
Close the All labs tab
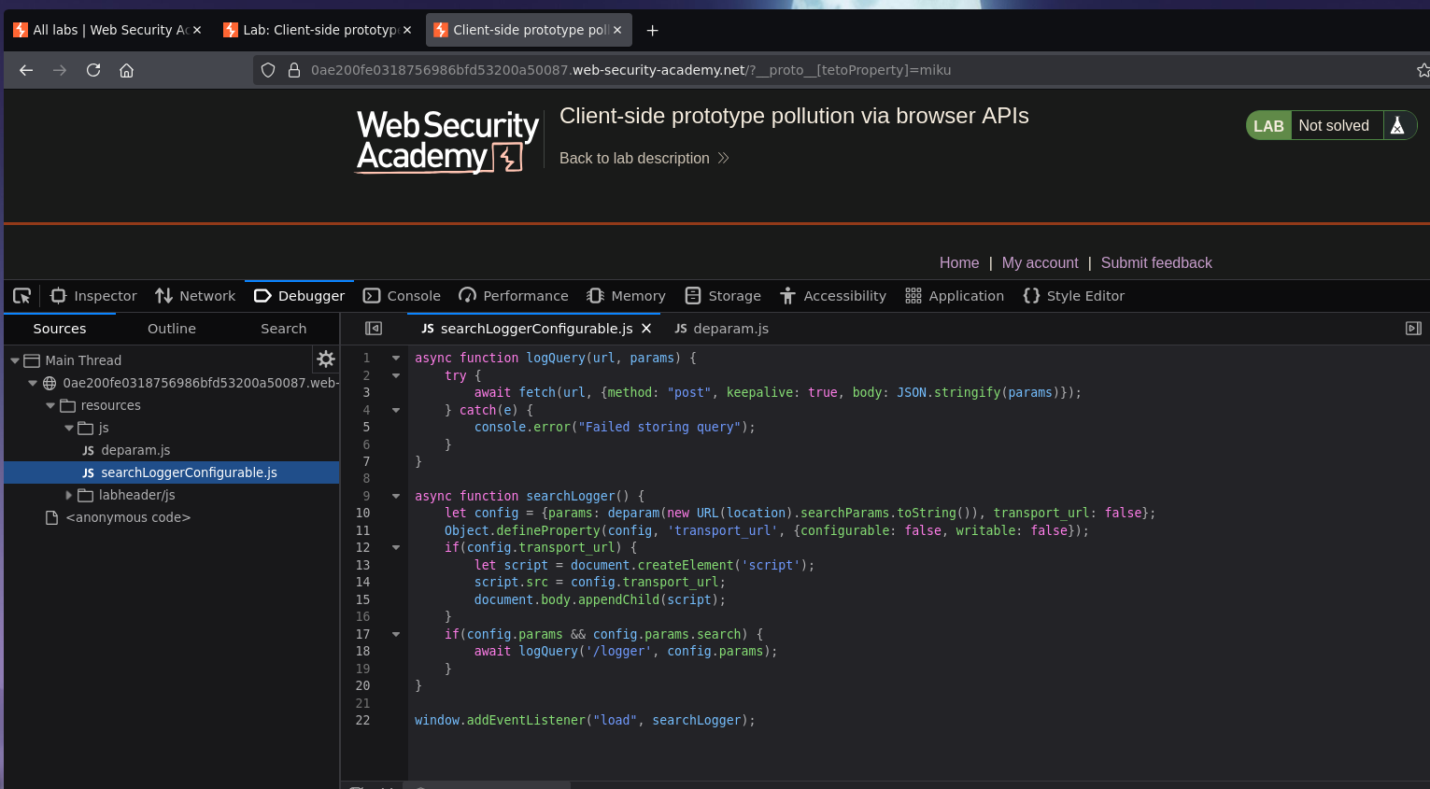click(x=197, y=30)
